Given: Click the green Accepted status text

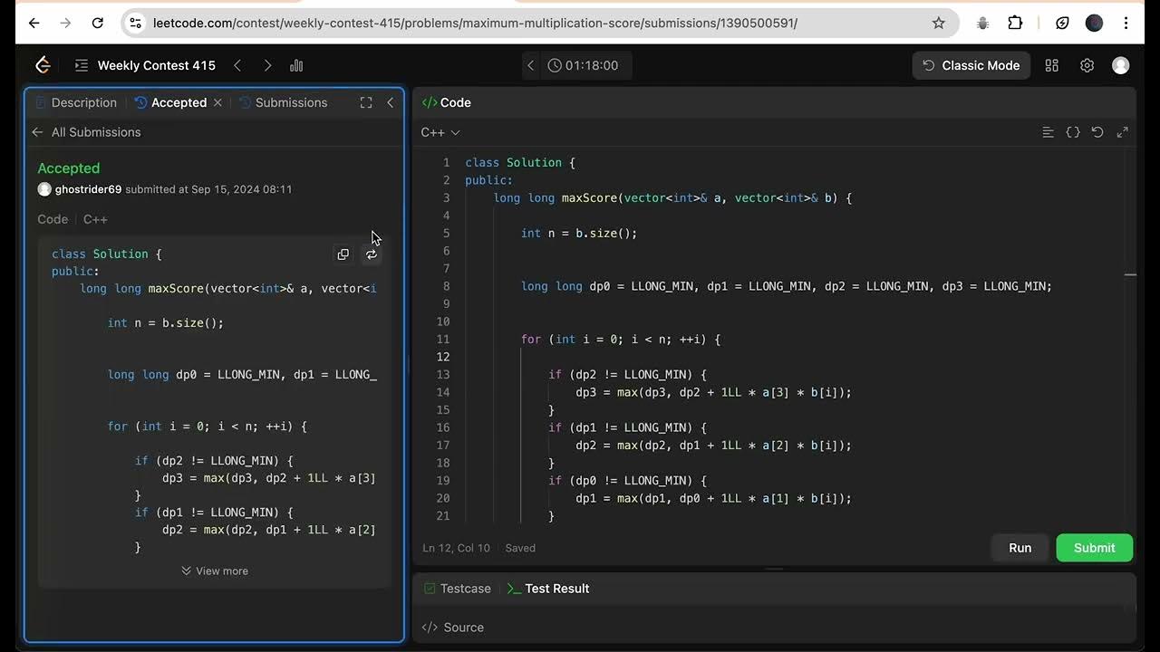Looking at the screenshot, I should pos(69,168).
